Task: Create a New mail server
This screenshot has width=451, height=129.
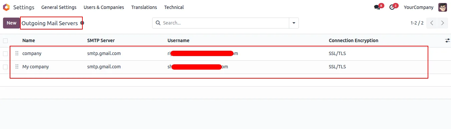Action: coord(11,23)
